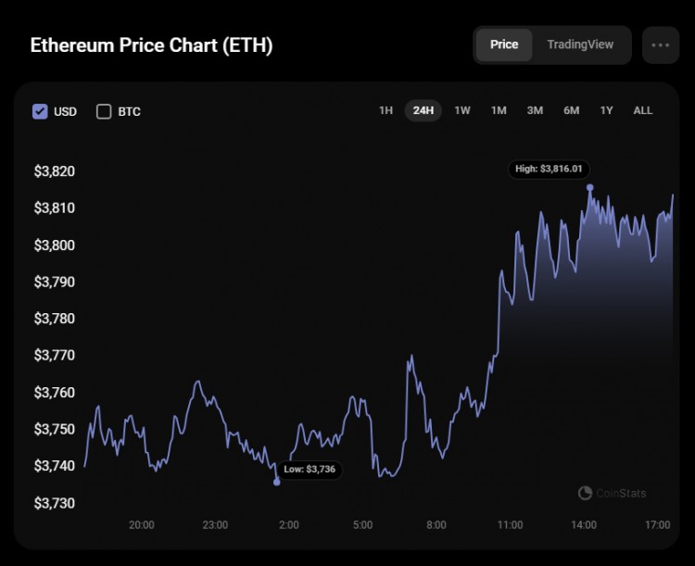Open the three-dot more options menu

coord(661,45)
